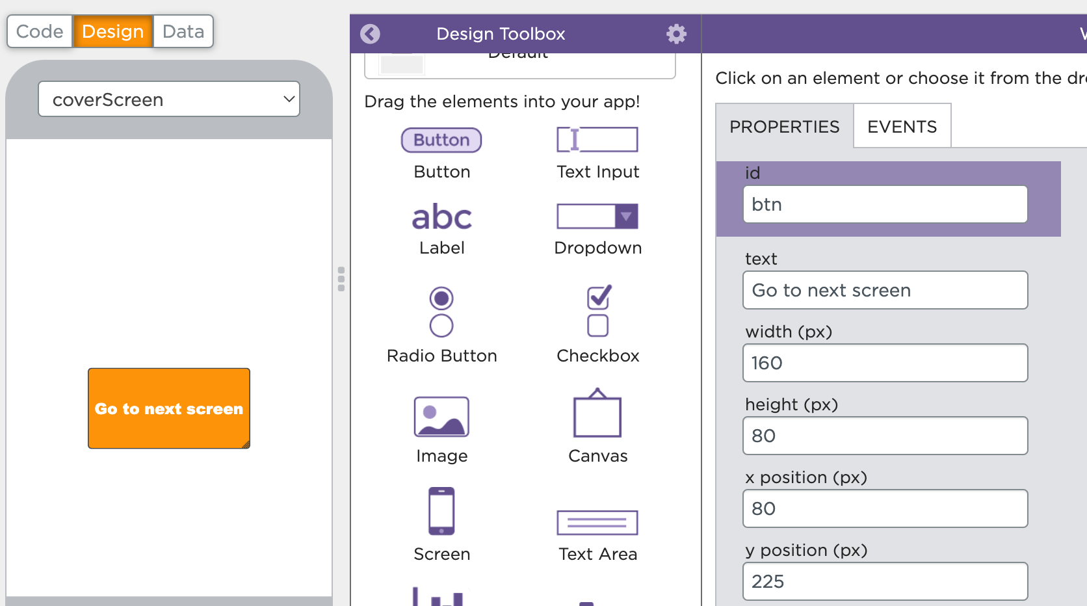Image resolution: width=1087 pixels, height=606 pixels.
Task: Click the 'Text Area' element label
Action: click(598, 554)
